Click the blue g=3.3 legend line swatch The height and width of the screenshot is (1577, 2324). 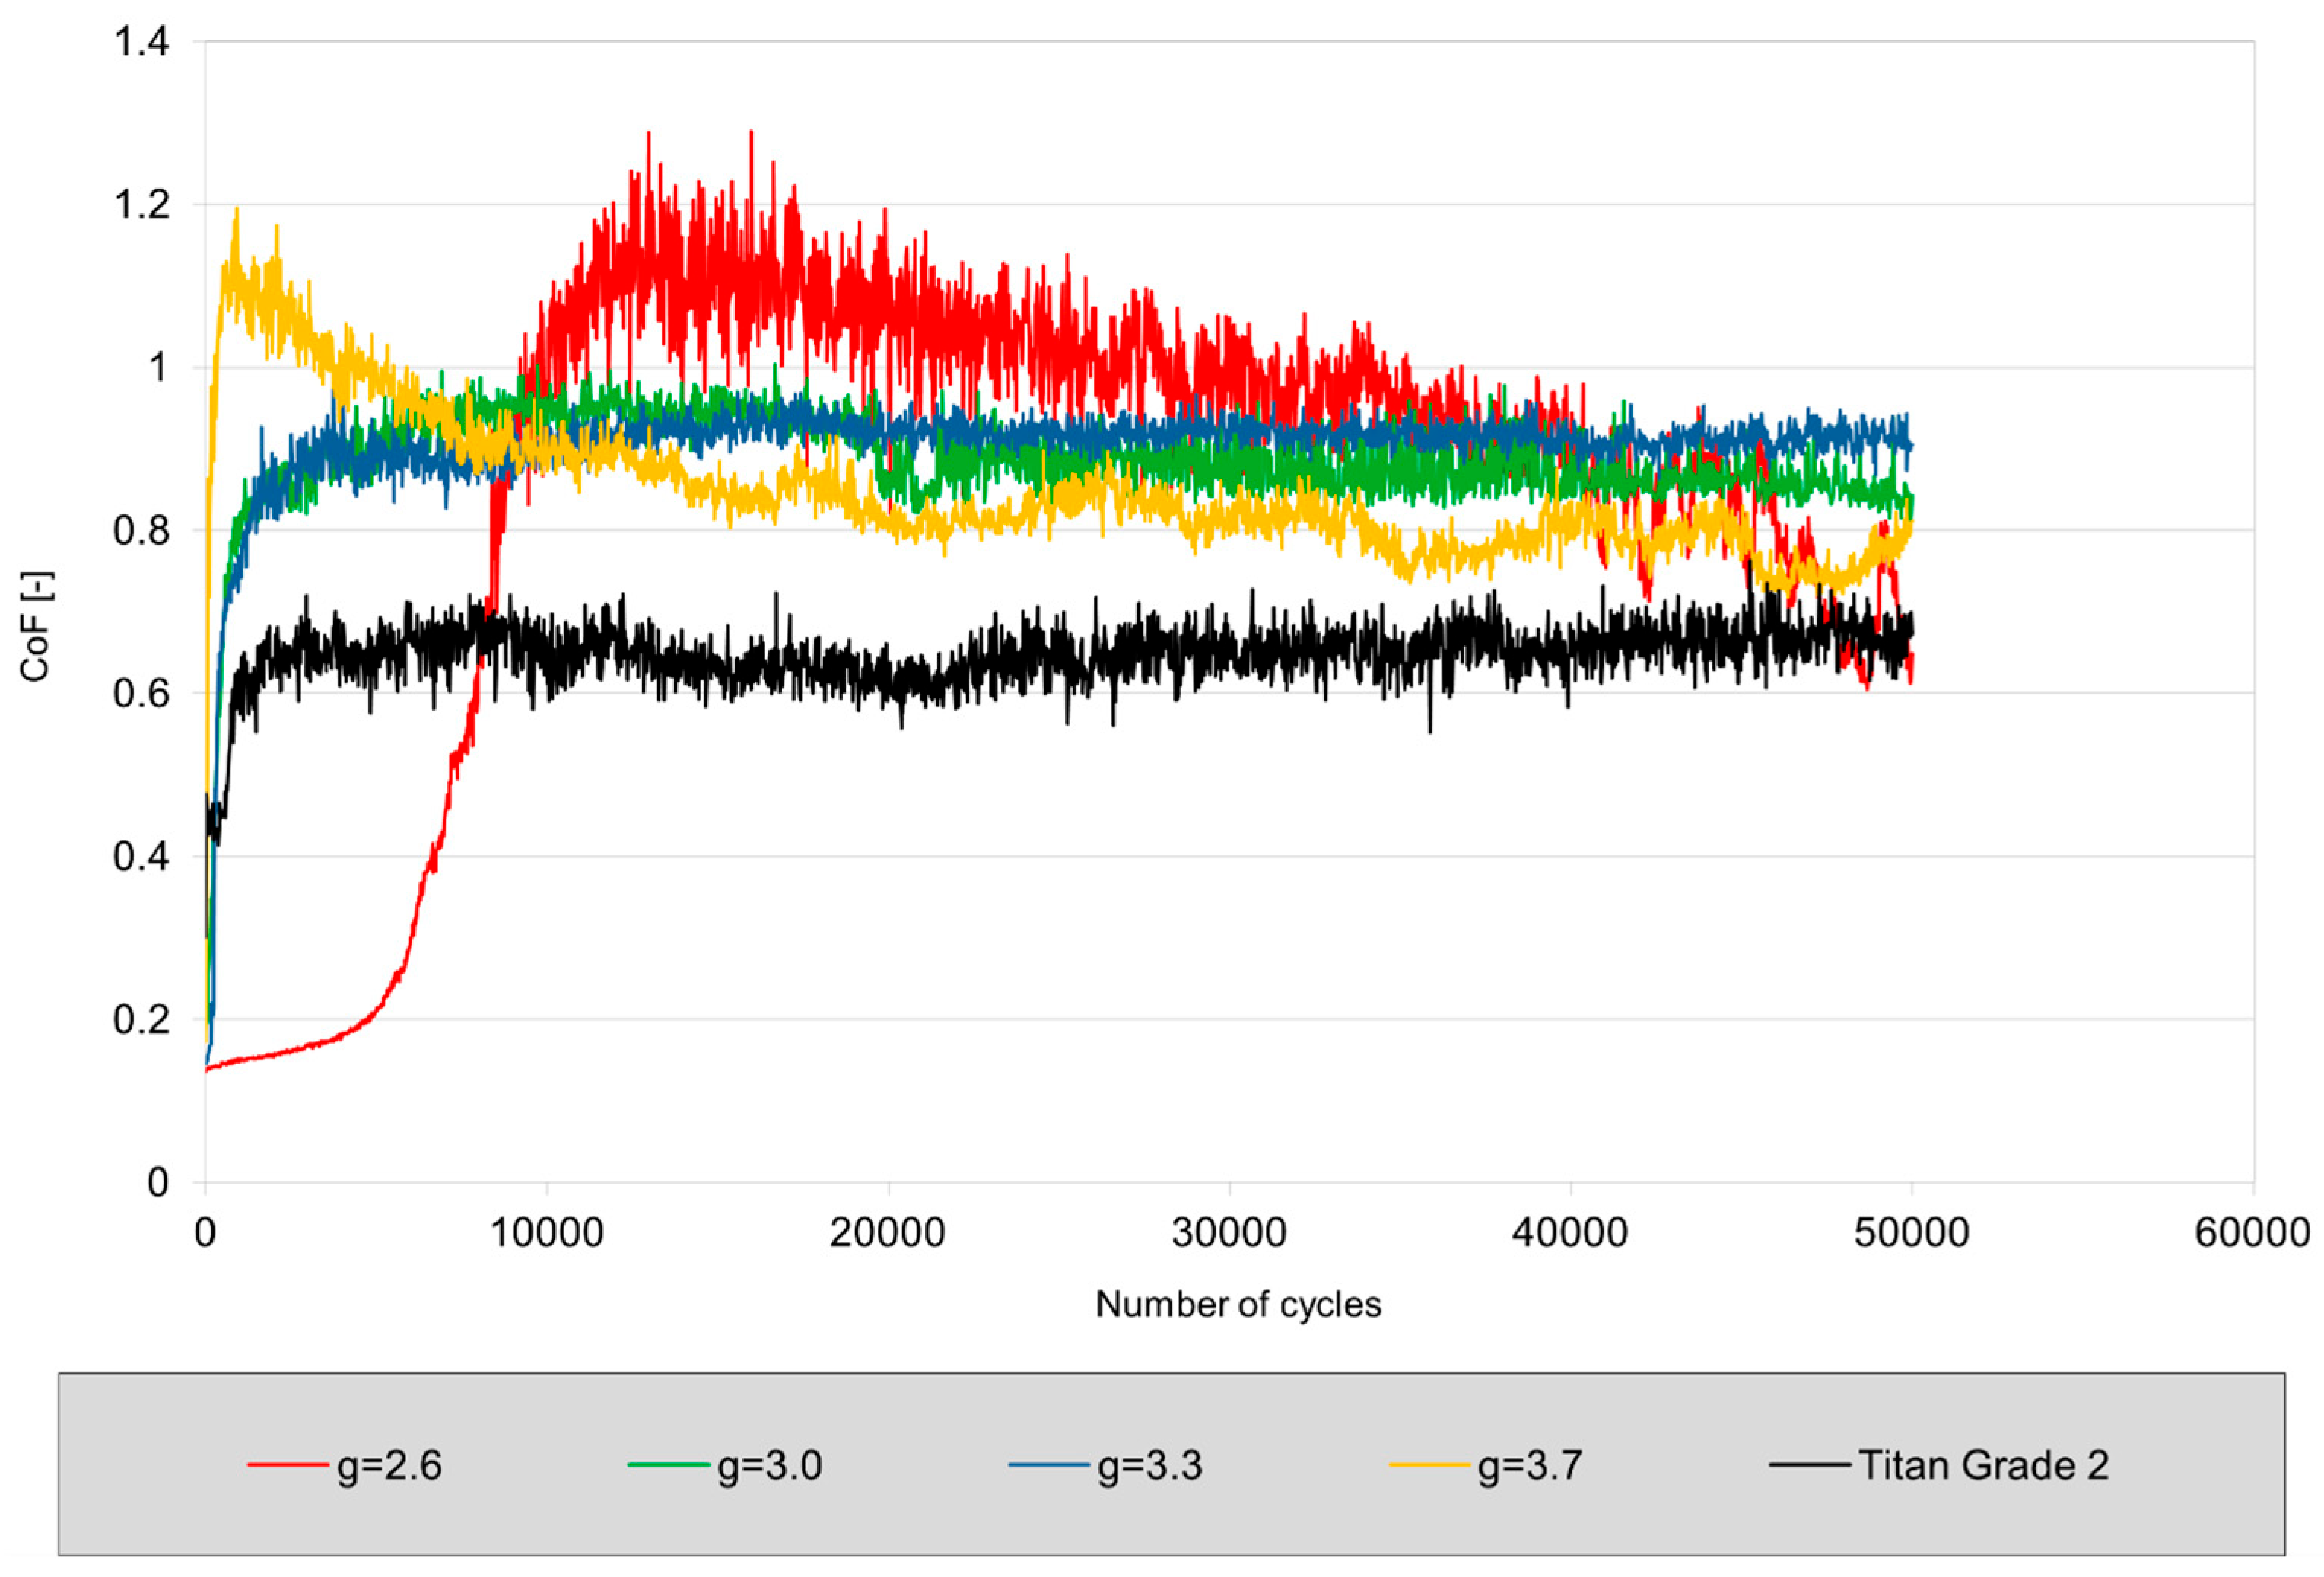point(1049,1465)
